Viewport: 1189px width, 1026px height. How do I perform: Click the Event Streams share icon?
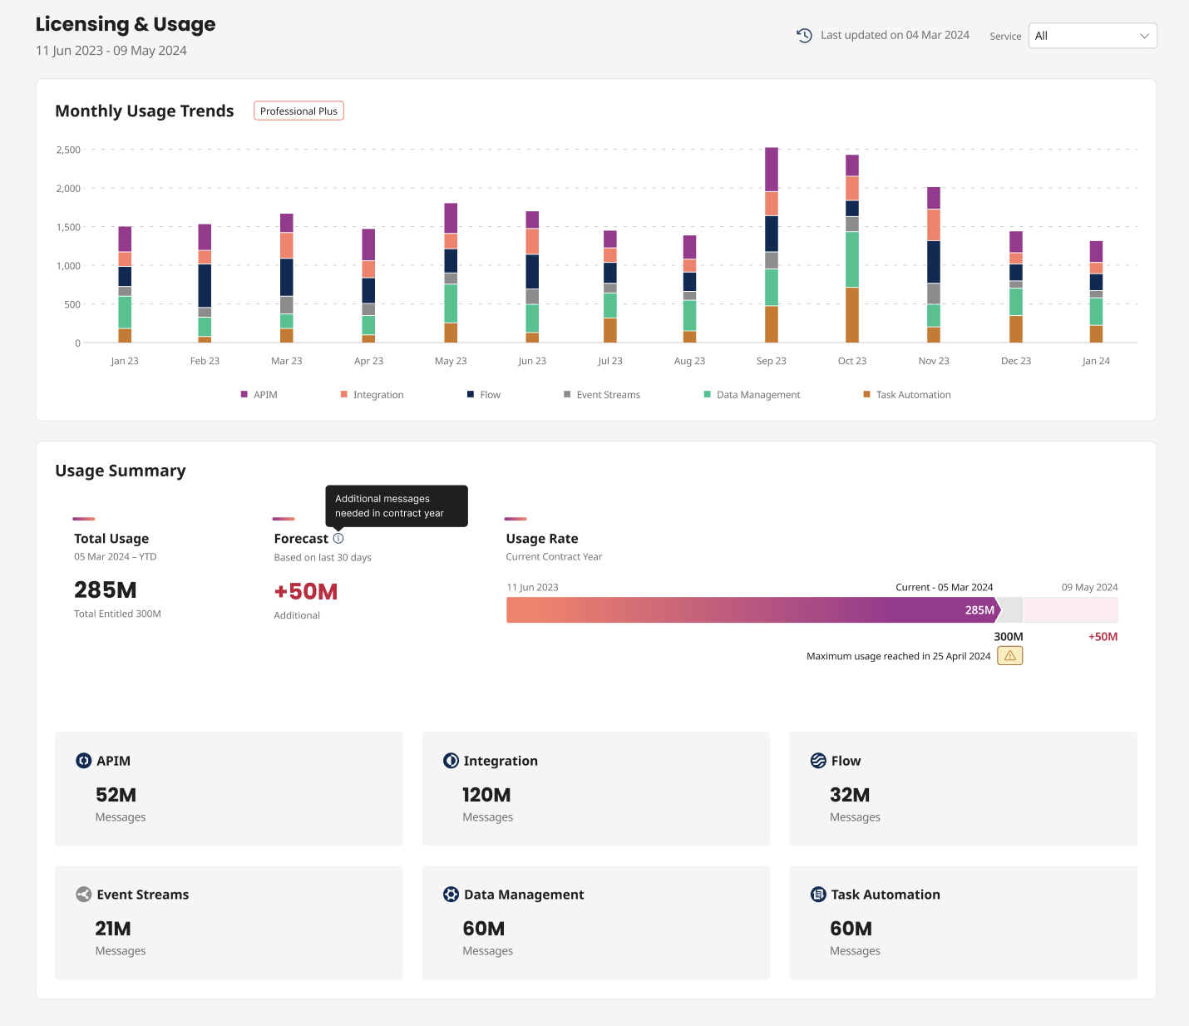tap(83, 895)
